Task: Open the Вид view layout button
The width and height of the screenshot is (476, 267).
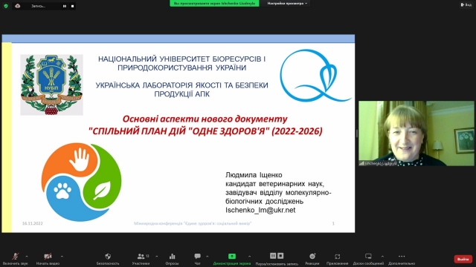Action: (x=466, y=5)
